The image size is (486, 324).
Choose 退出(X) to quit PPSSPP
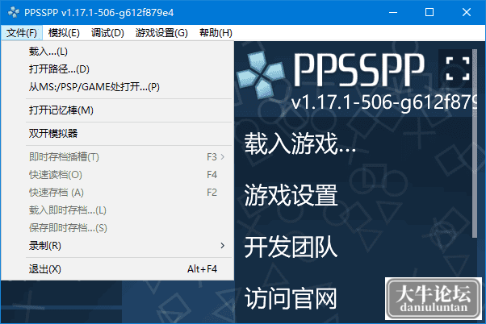coord(118,269)
